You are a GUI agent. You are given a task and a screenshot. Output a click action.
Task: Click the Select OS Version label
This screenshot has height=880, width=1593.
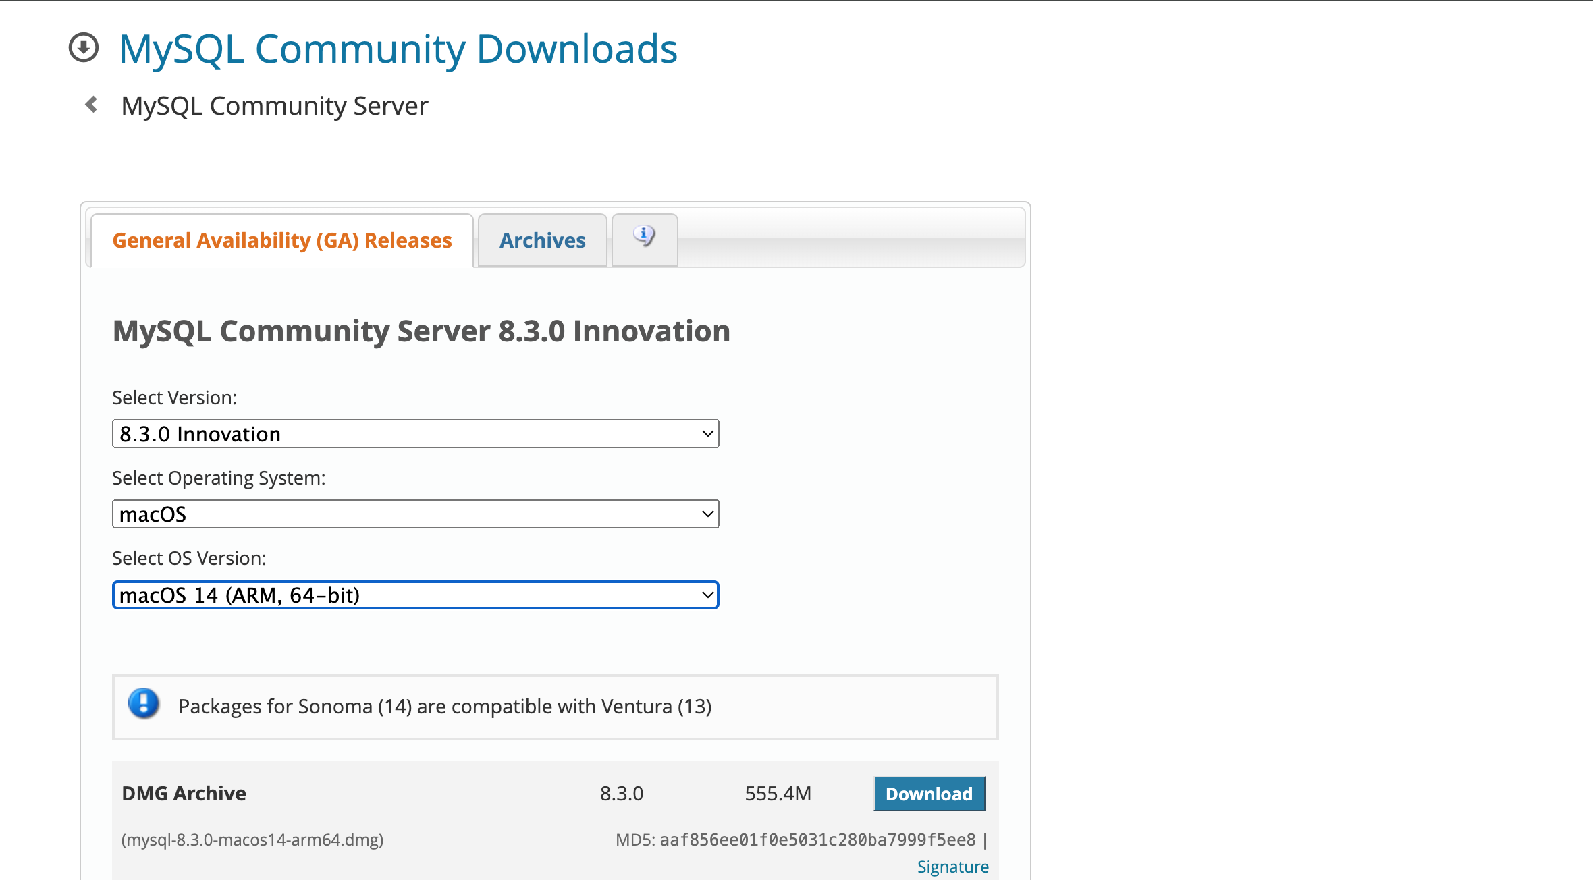pyautogui.click(x=189, y=558)
